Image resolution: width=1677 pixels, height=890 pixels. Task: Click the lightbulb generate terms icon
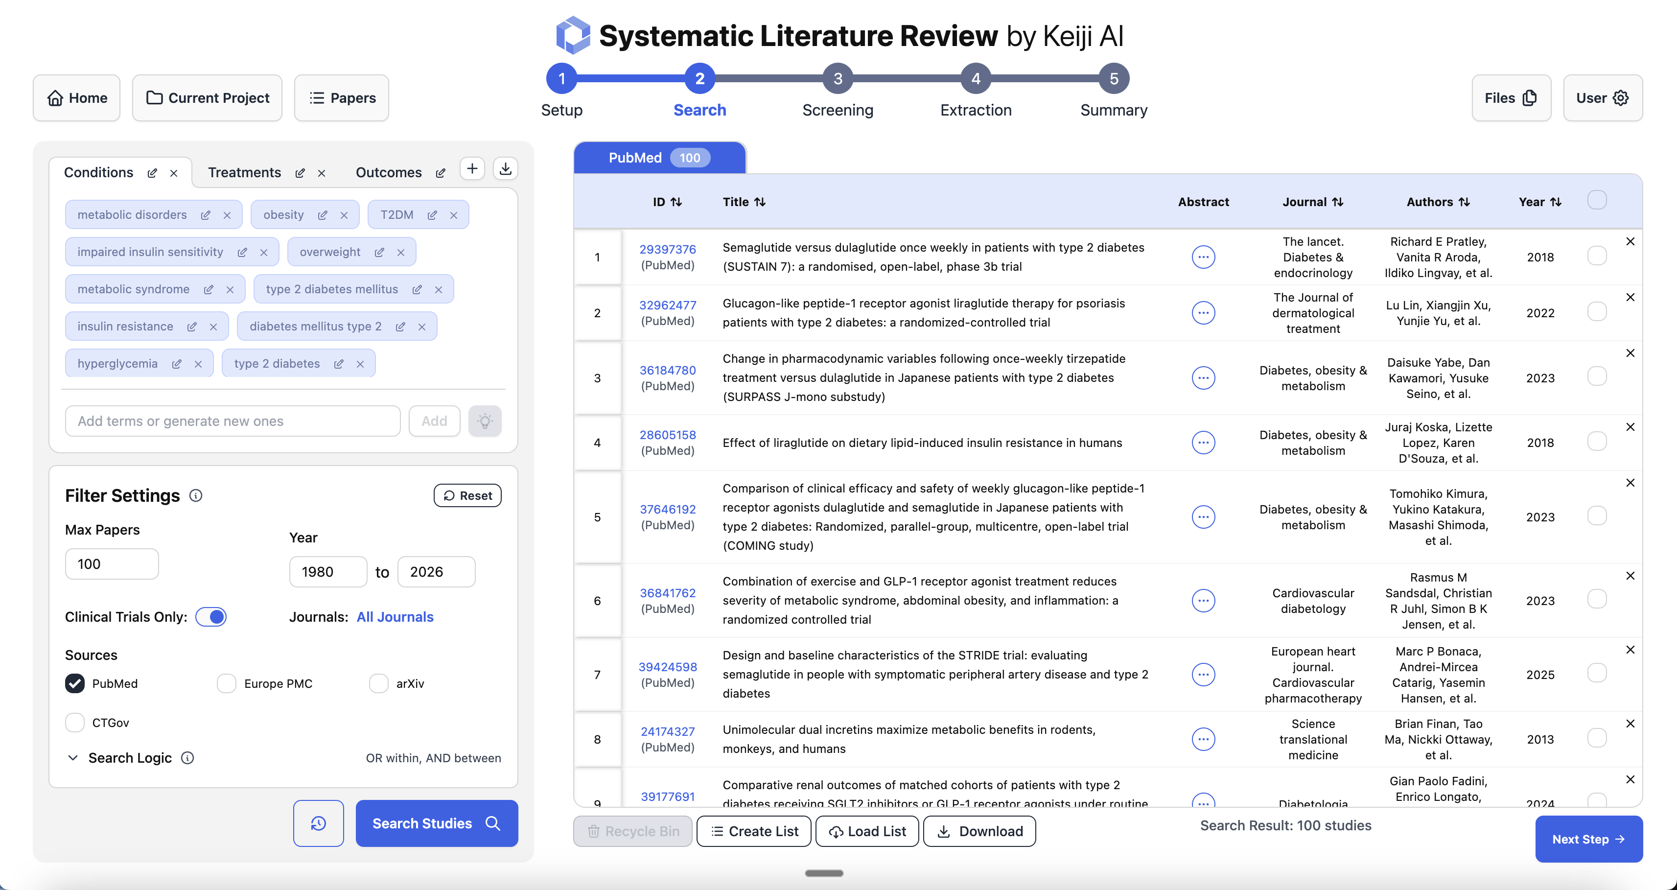point(484,421)
